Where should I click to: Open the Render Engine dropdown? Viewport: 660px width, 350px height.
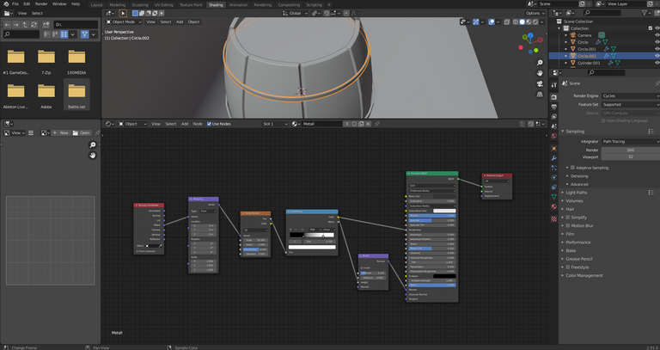[626, 95]
